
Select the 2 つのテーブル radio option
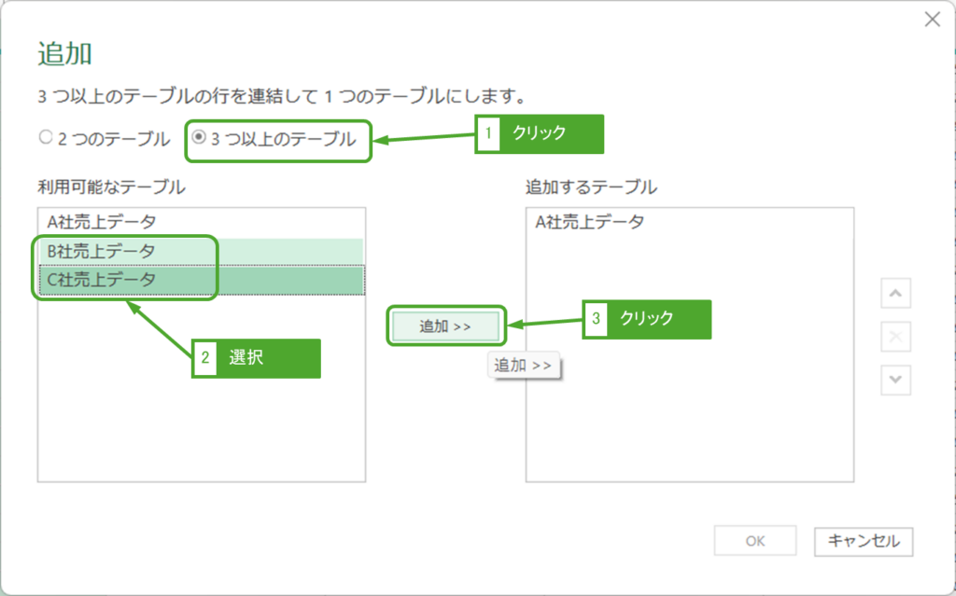45,138
